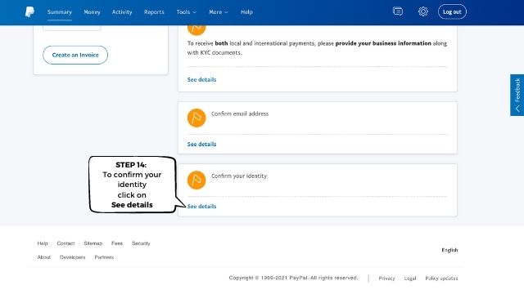Go to the Summary tab

tap(60, 12)
